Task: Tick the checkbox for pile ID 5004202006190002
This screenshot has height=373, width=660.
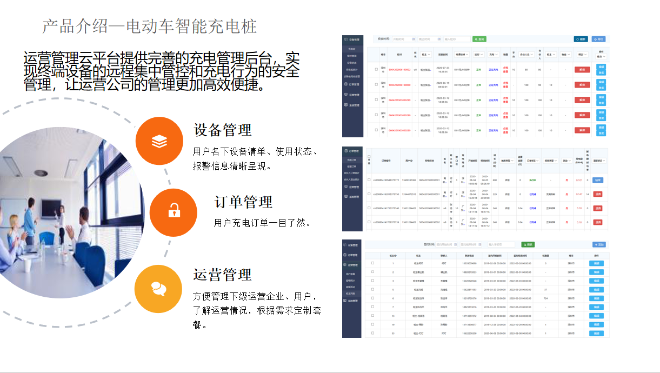Action: tap(376, 70)
